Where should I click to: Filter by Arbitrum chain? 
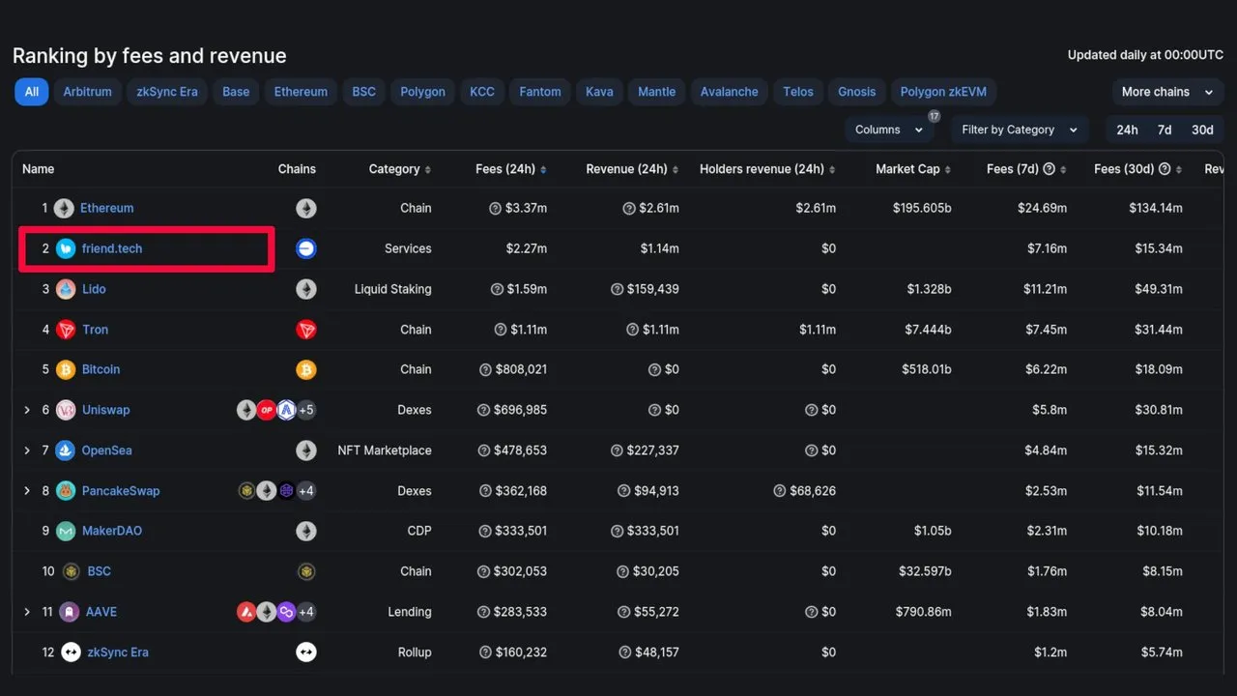[88, 92]
